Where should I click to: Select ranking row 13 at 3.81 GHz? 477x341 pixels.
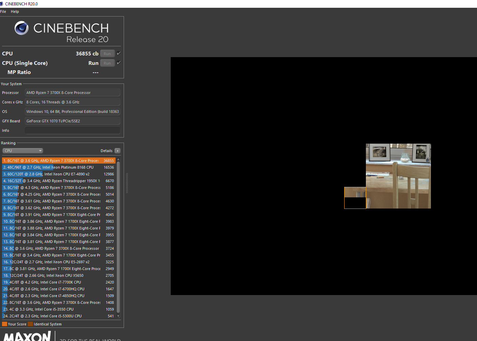pos(59,242)
